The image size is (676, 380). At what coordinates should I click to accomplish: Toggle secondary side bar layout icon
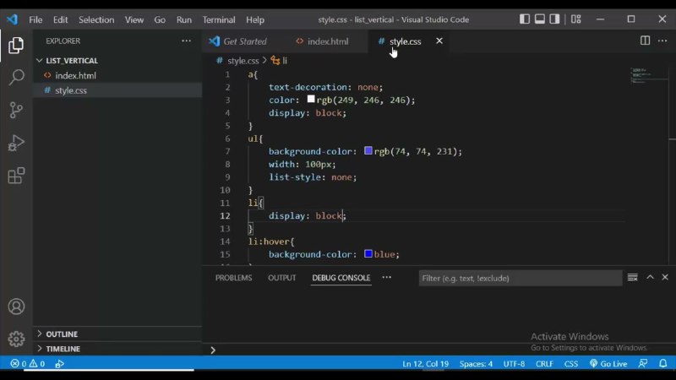coord(554,19)
